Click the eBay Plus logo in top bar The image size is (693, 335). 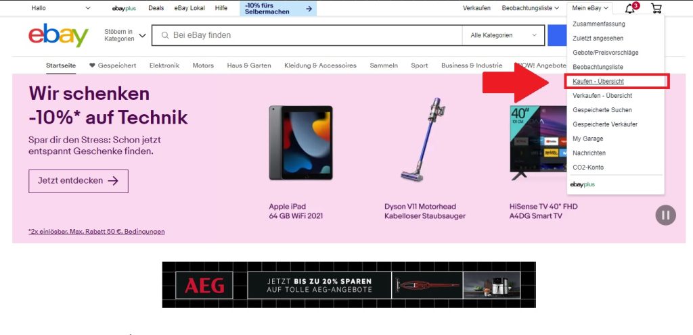point(124,8)
